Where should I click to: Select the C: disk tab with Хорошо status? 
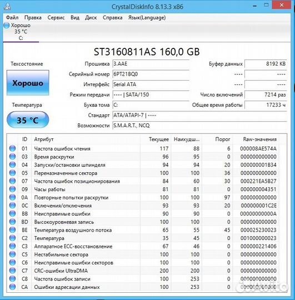(21, 32)
